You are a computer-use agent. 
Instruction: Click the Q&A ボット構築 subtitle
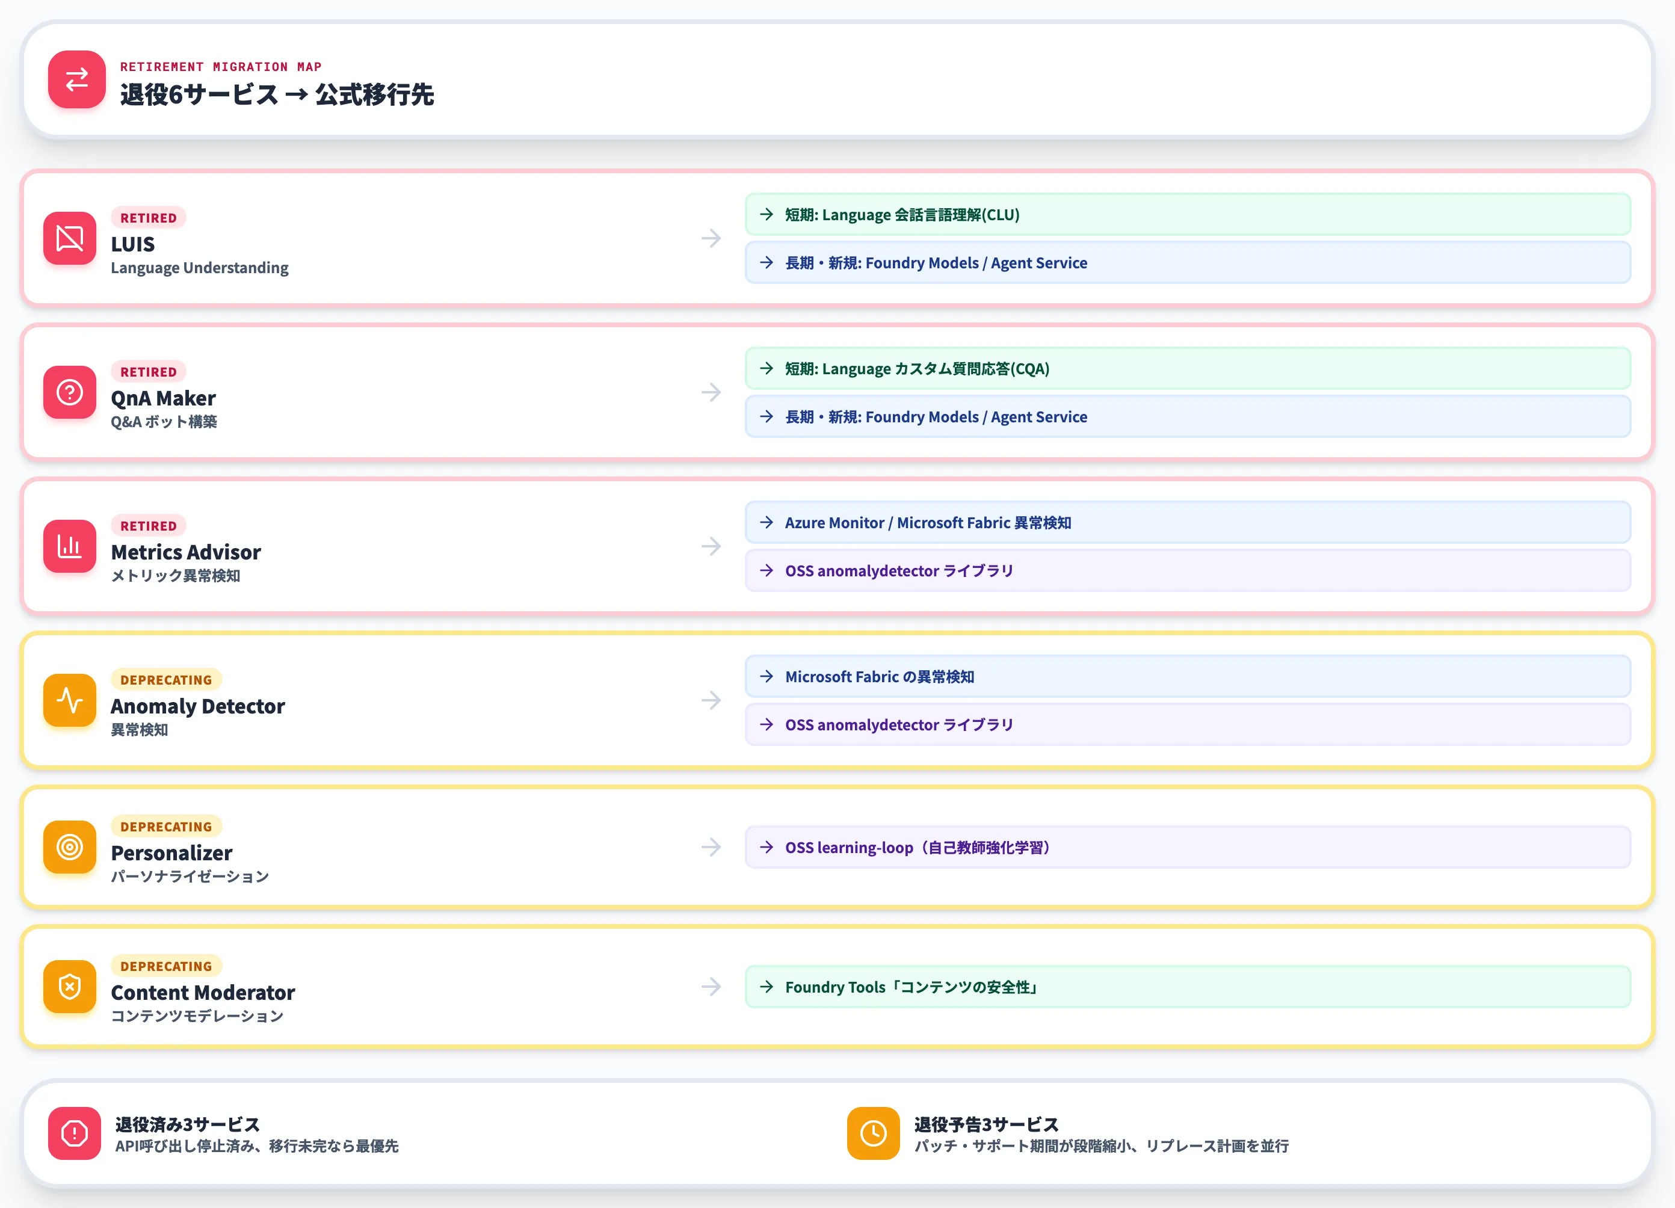point(164,422)
